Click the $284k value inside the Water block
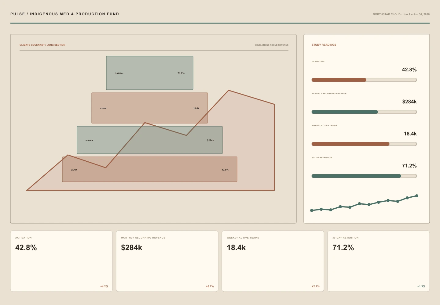Screen dimensions: 440x305 pyautogui.click(x=211, y=141)
